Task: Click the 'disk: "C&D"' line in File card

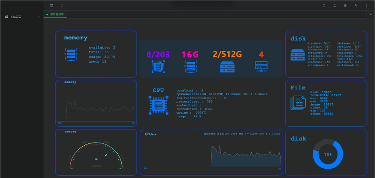Action: (x=321, y=92)
